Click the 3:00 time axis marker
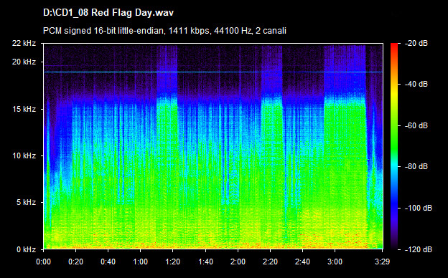Screen dimensions: 448x278 pyautogui.click(x=335, y=262)
